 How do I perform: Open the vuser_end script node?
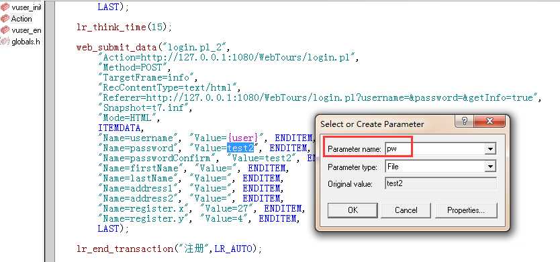[26, 30]
